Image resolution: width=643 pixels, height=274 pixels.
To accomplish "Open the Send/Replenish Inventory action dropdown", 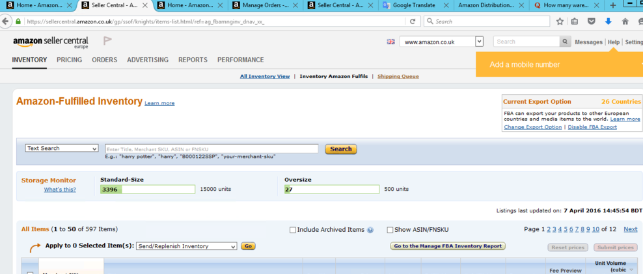I will coord(187,246).
